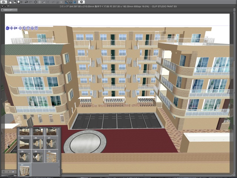Select the camera pan manipulator icon

(11, 28)
